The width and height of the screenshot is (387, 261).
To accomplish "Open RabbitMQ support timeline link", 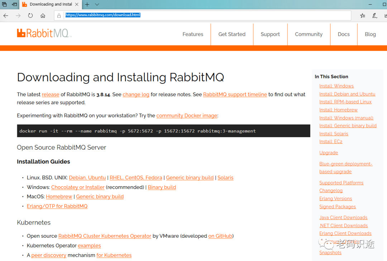I will (x=235, y=95).
